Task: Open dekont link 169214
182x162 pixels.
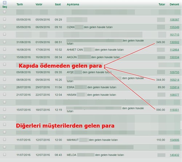Action: [x=174, y=80]
